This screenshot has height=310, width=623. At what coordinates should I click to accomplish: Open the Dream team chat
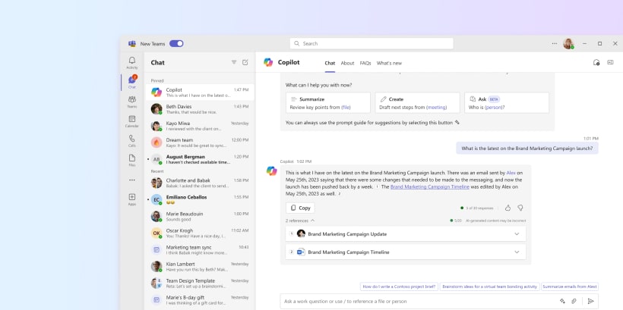200,142
